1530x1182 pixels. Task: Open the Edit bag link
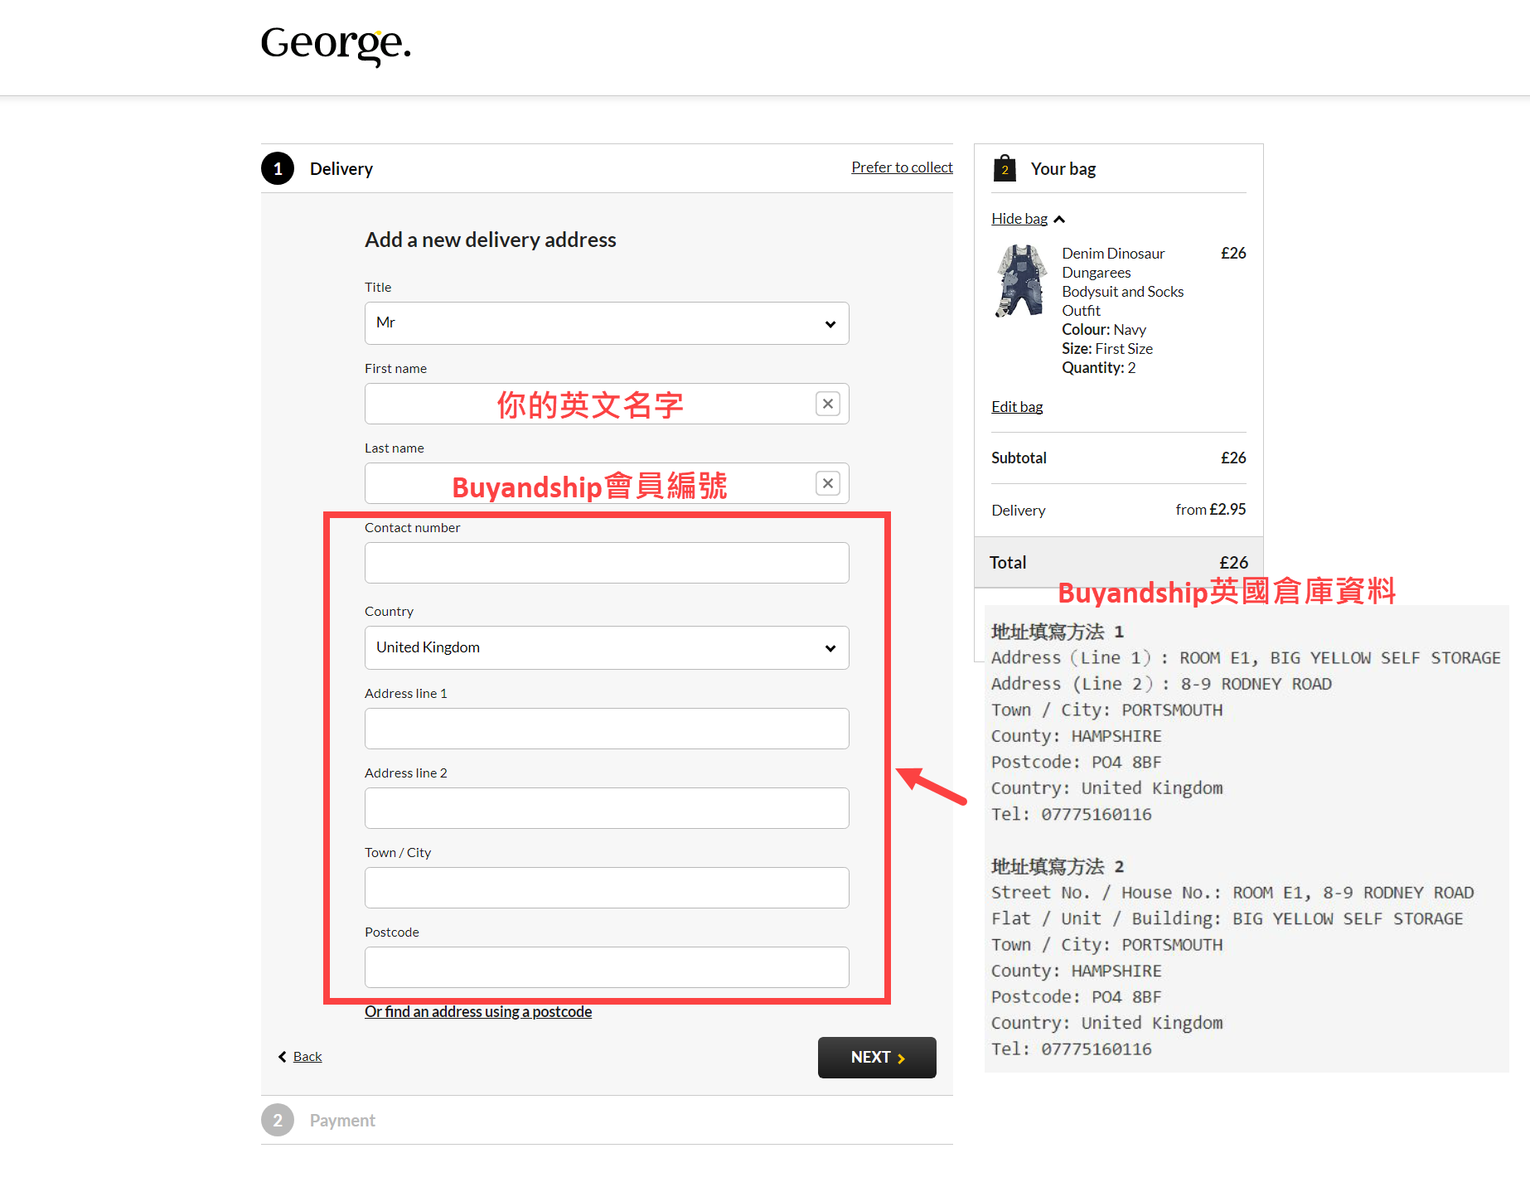[1017, 407]
